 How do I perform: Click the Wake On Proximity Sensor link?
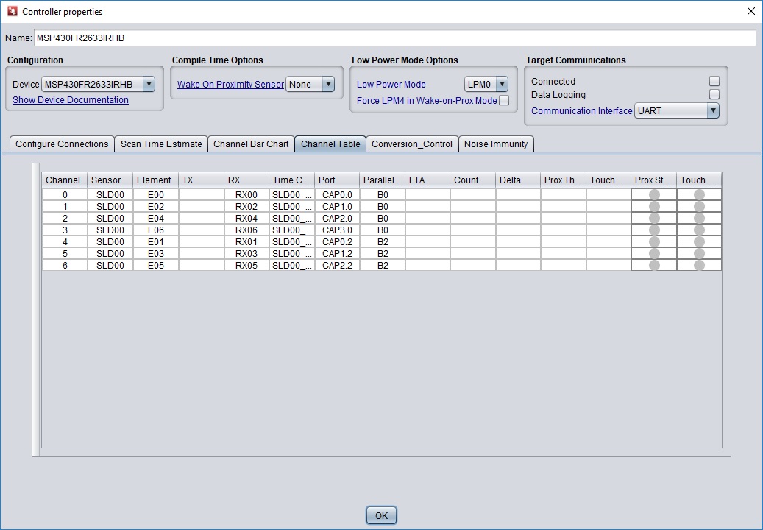pos(230,84)
